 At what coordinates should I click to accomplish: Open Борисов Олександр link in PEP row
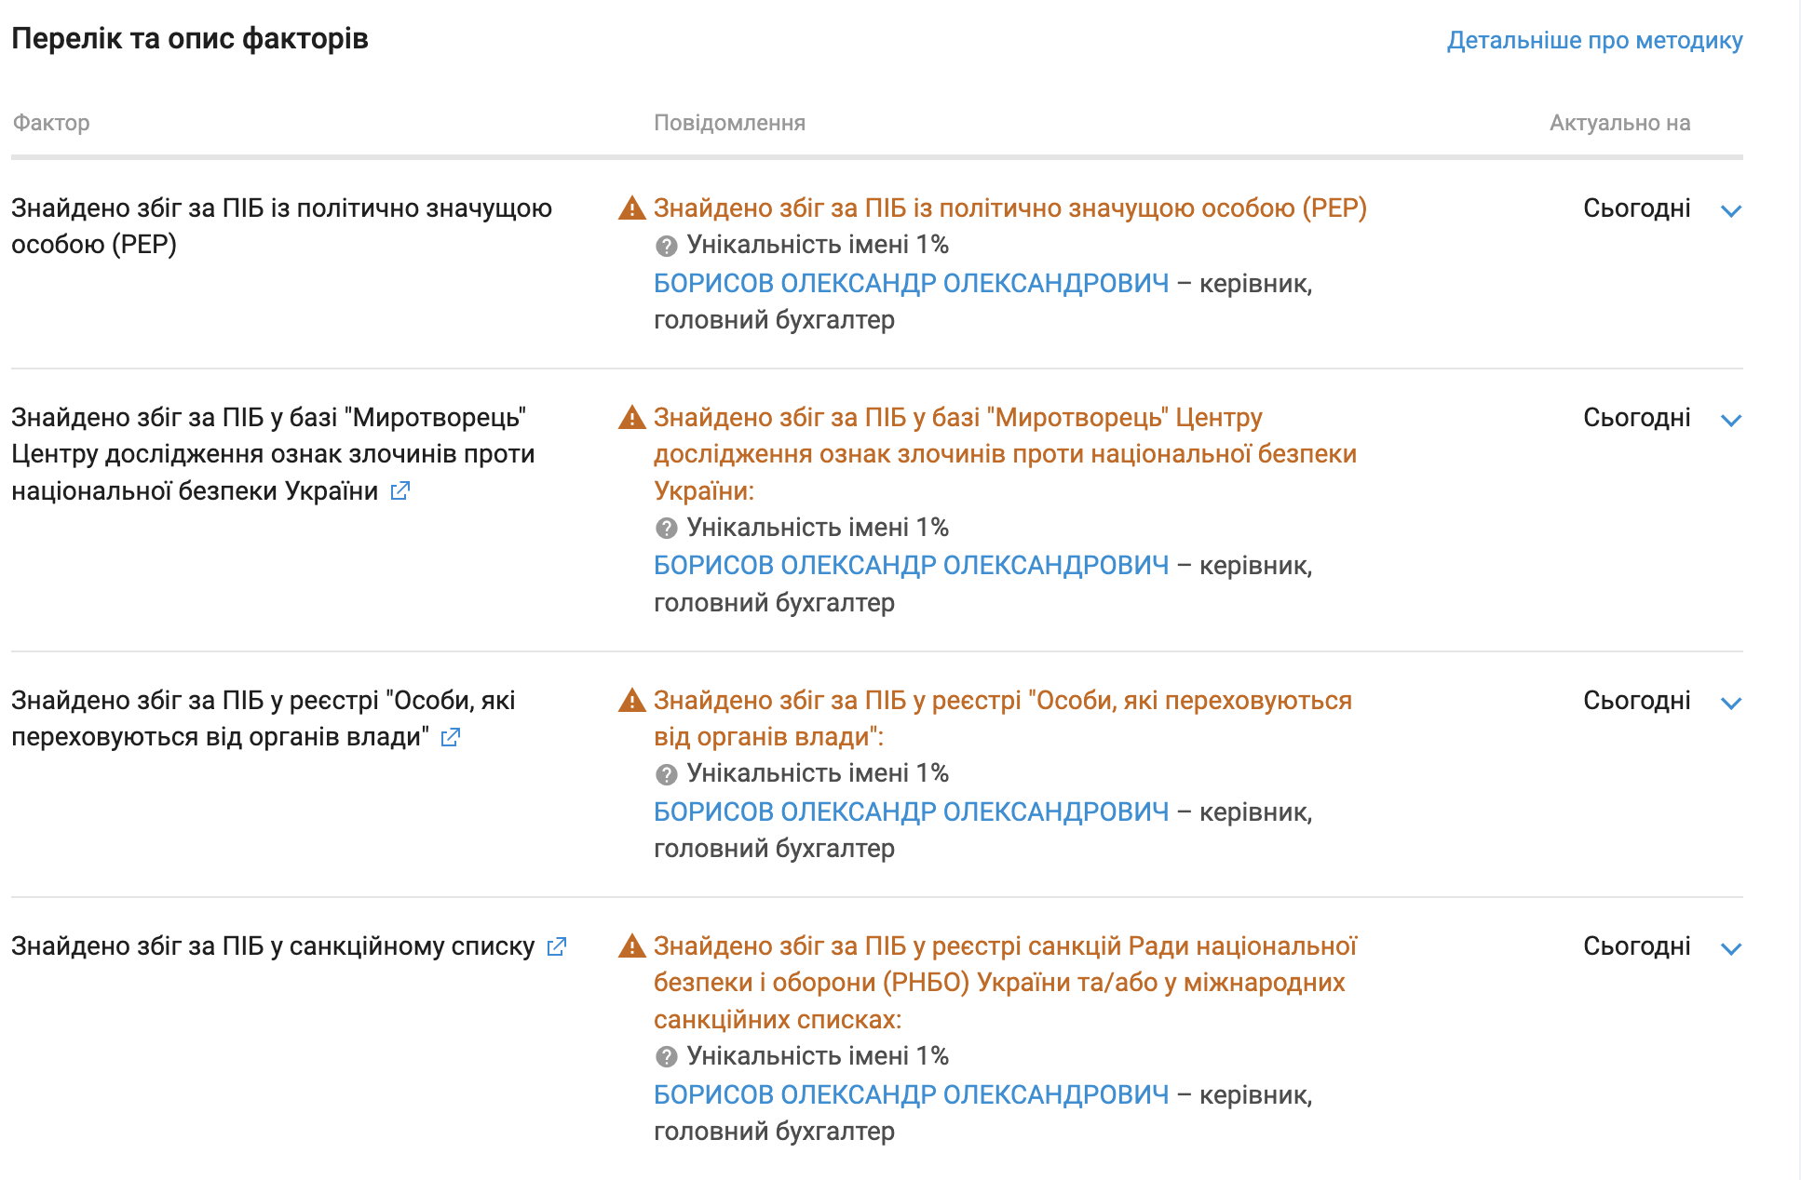(911, 283)
